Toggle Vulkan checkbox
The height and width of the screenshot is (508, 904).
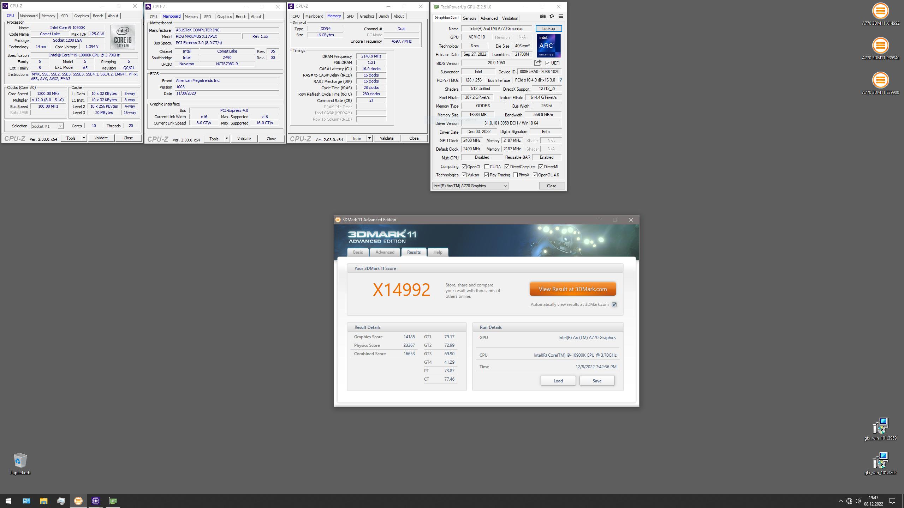point(464,175)
